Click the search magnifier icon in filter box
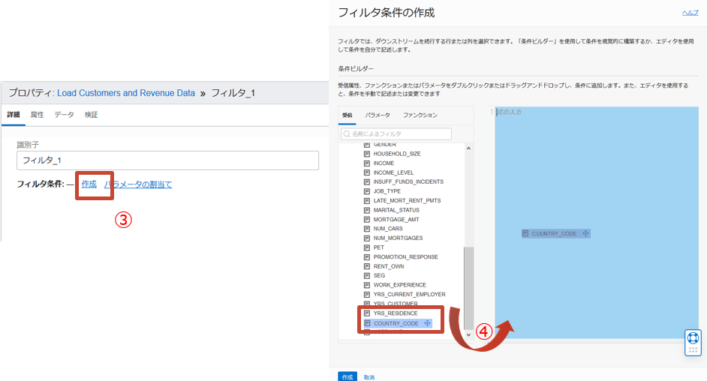Screen dimensions: 707x381 [x=347, y=133]
